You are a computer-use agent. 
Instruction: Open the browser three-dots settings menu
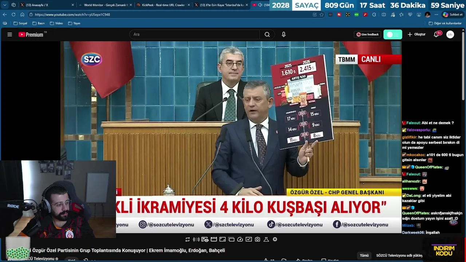click(x=436, y=15)
